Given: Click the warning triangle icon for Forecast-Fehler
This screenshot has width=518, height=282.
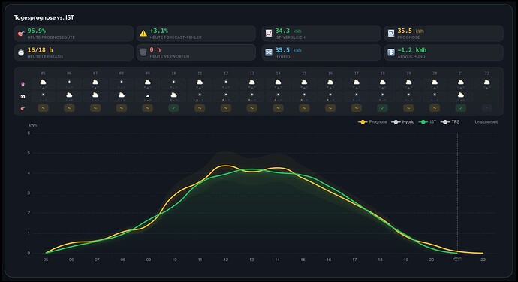Looking at the screenshot, I should [143, 33].
